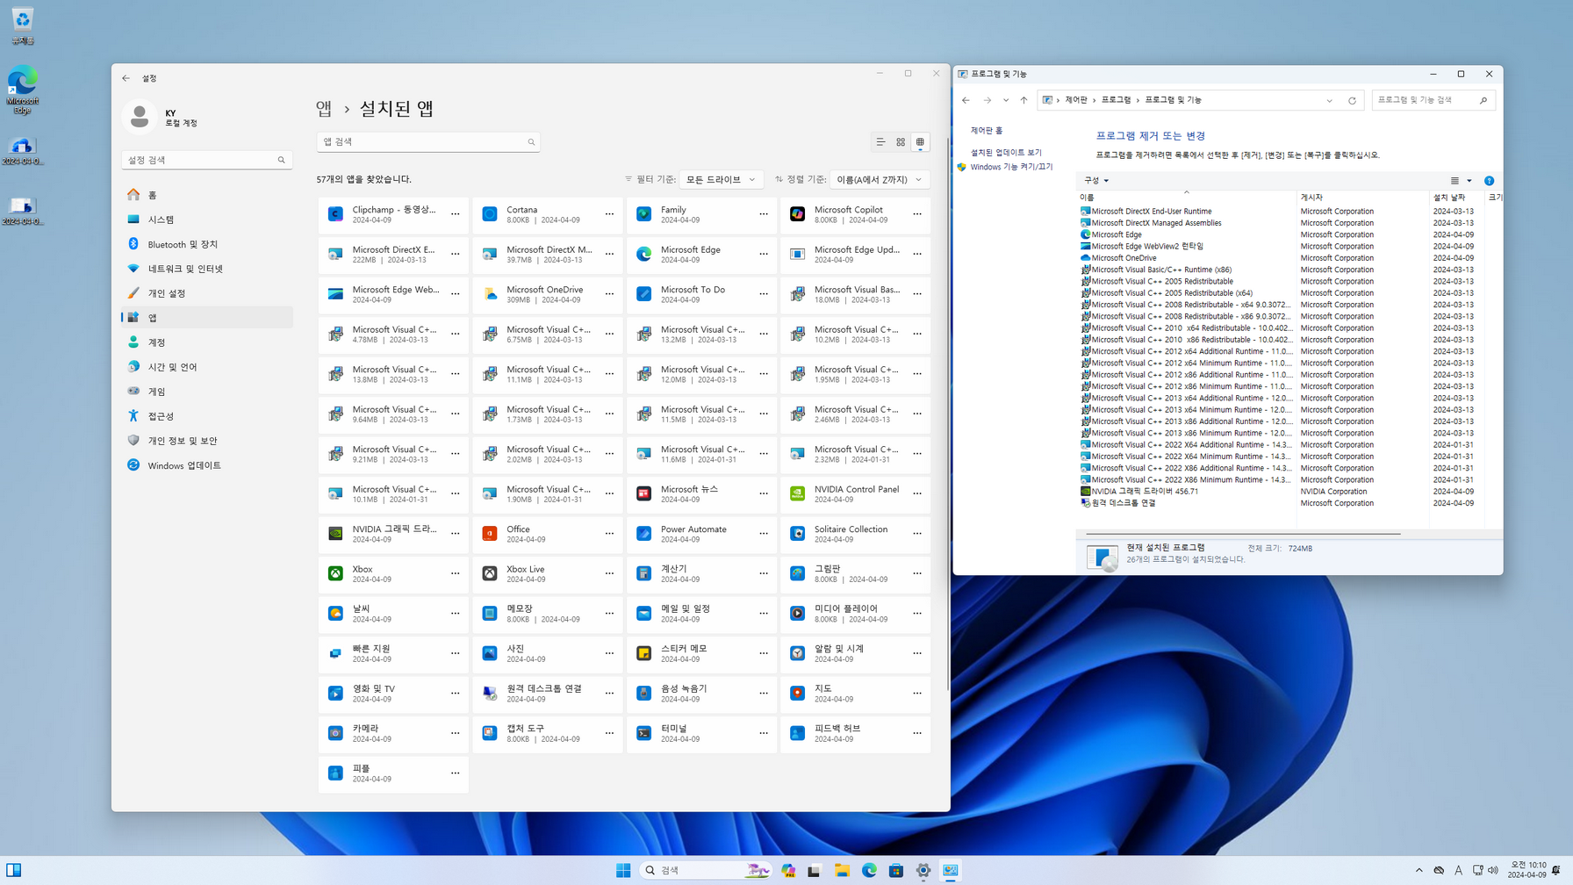Click the 스티커 메모 app icon
The height and width of the screenshot is (885, 1573).
tap(643, 653)
